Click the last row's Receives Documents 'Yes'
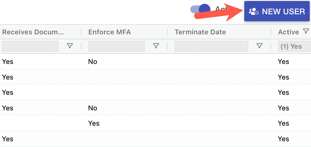Viewport: 311px width, 147px height. tap(8, 139)
